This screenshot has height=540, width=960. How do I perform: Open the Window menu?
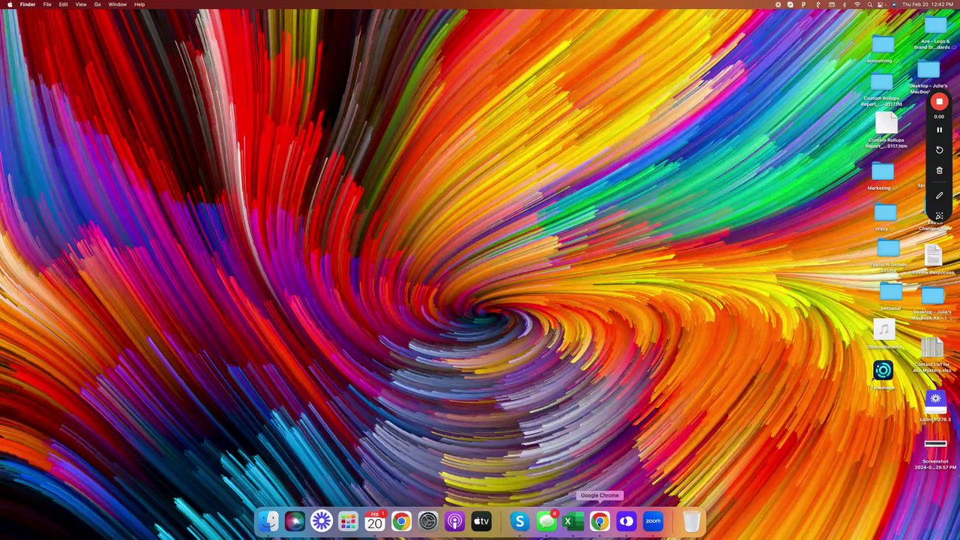(x=118, y=4)
